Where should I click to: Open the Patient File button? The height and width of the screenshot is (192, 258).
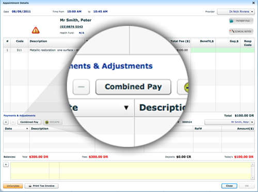[241, 21]
